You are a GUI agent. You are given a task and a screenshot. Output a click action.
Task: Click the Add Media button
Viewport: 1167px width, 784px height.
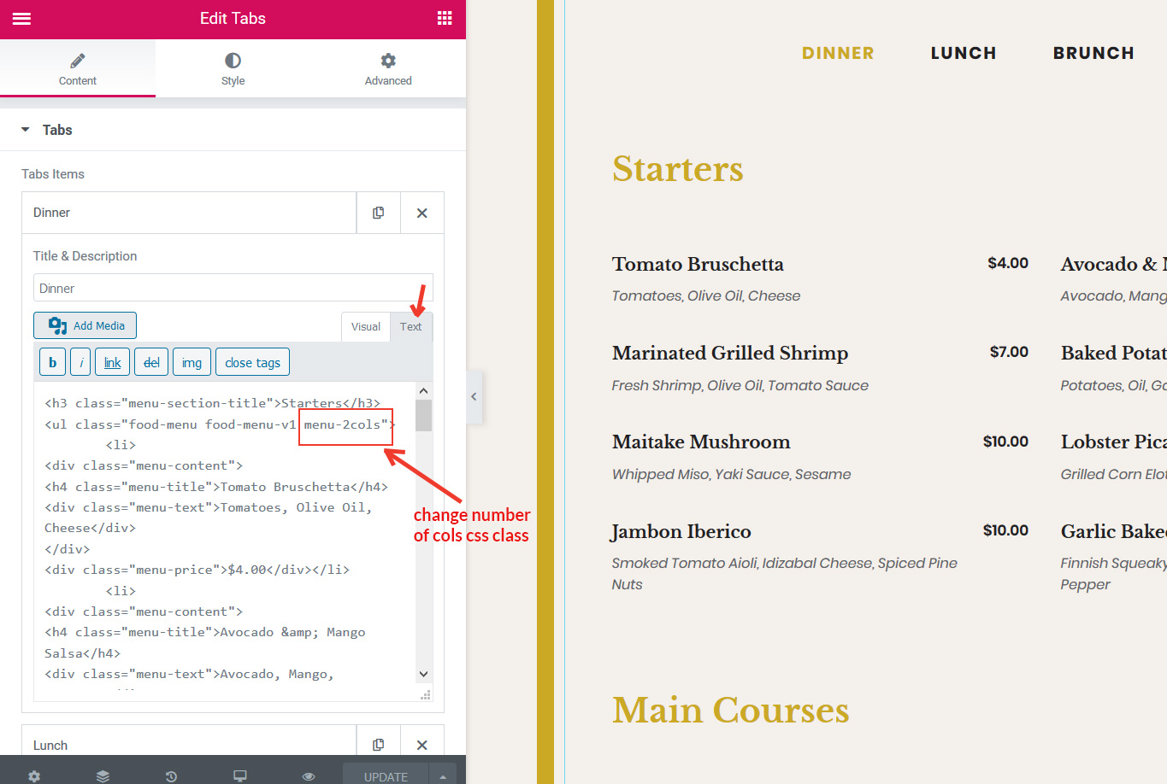(85, 325)
